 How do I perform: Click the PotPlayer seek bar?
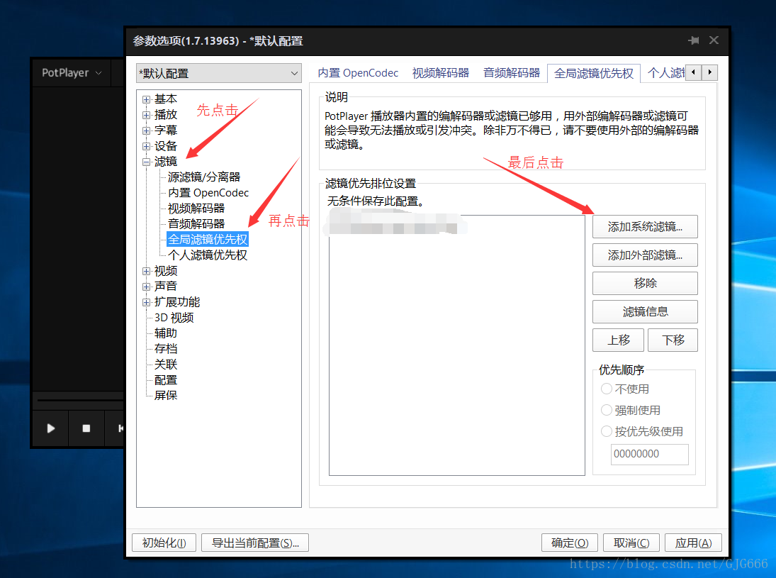79,400
